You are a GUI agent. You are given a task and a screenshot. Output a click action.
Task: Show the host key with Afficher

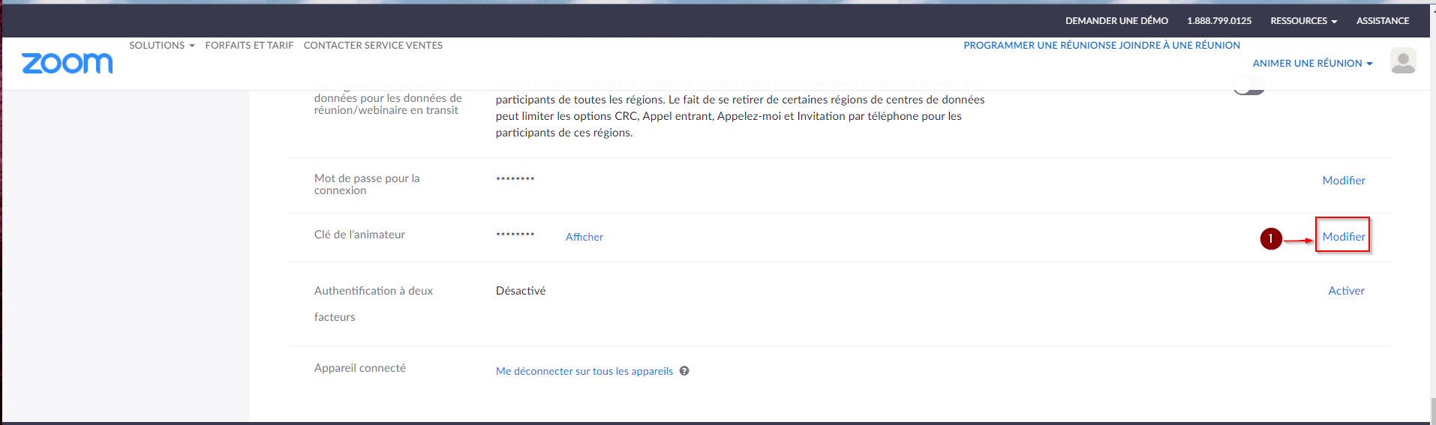584,237
